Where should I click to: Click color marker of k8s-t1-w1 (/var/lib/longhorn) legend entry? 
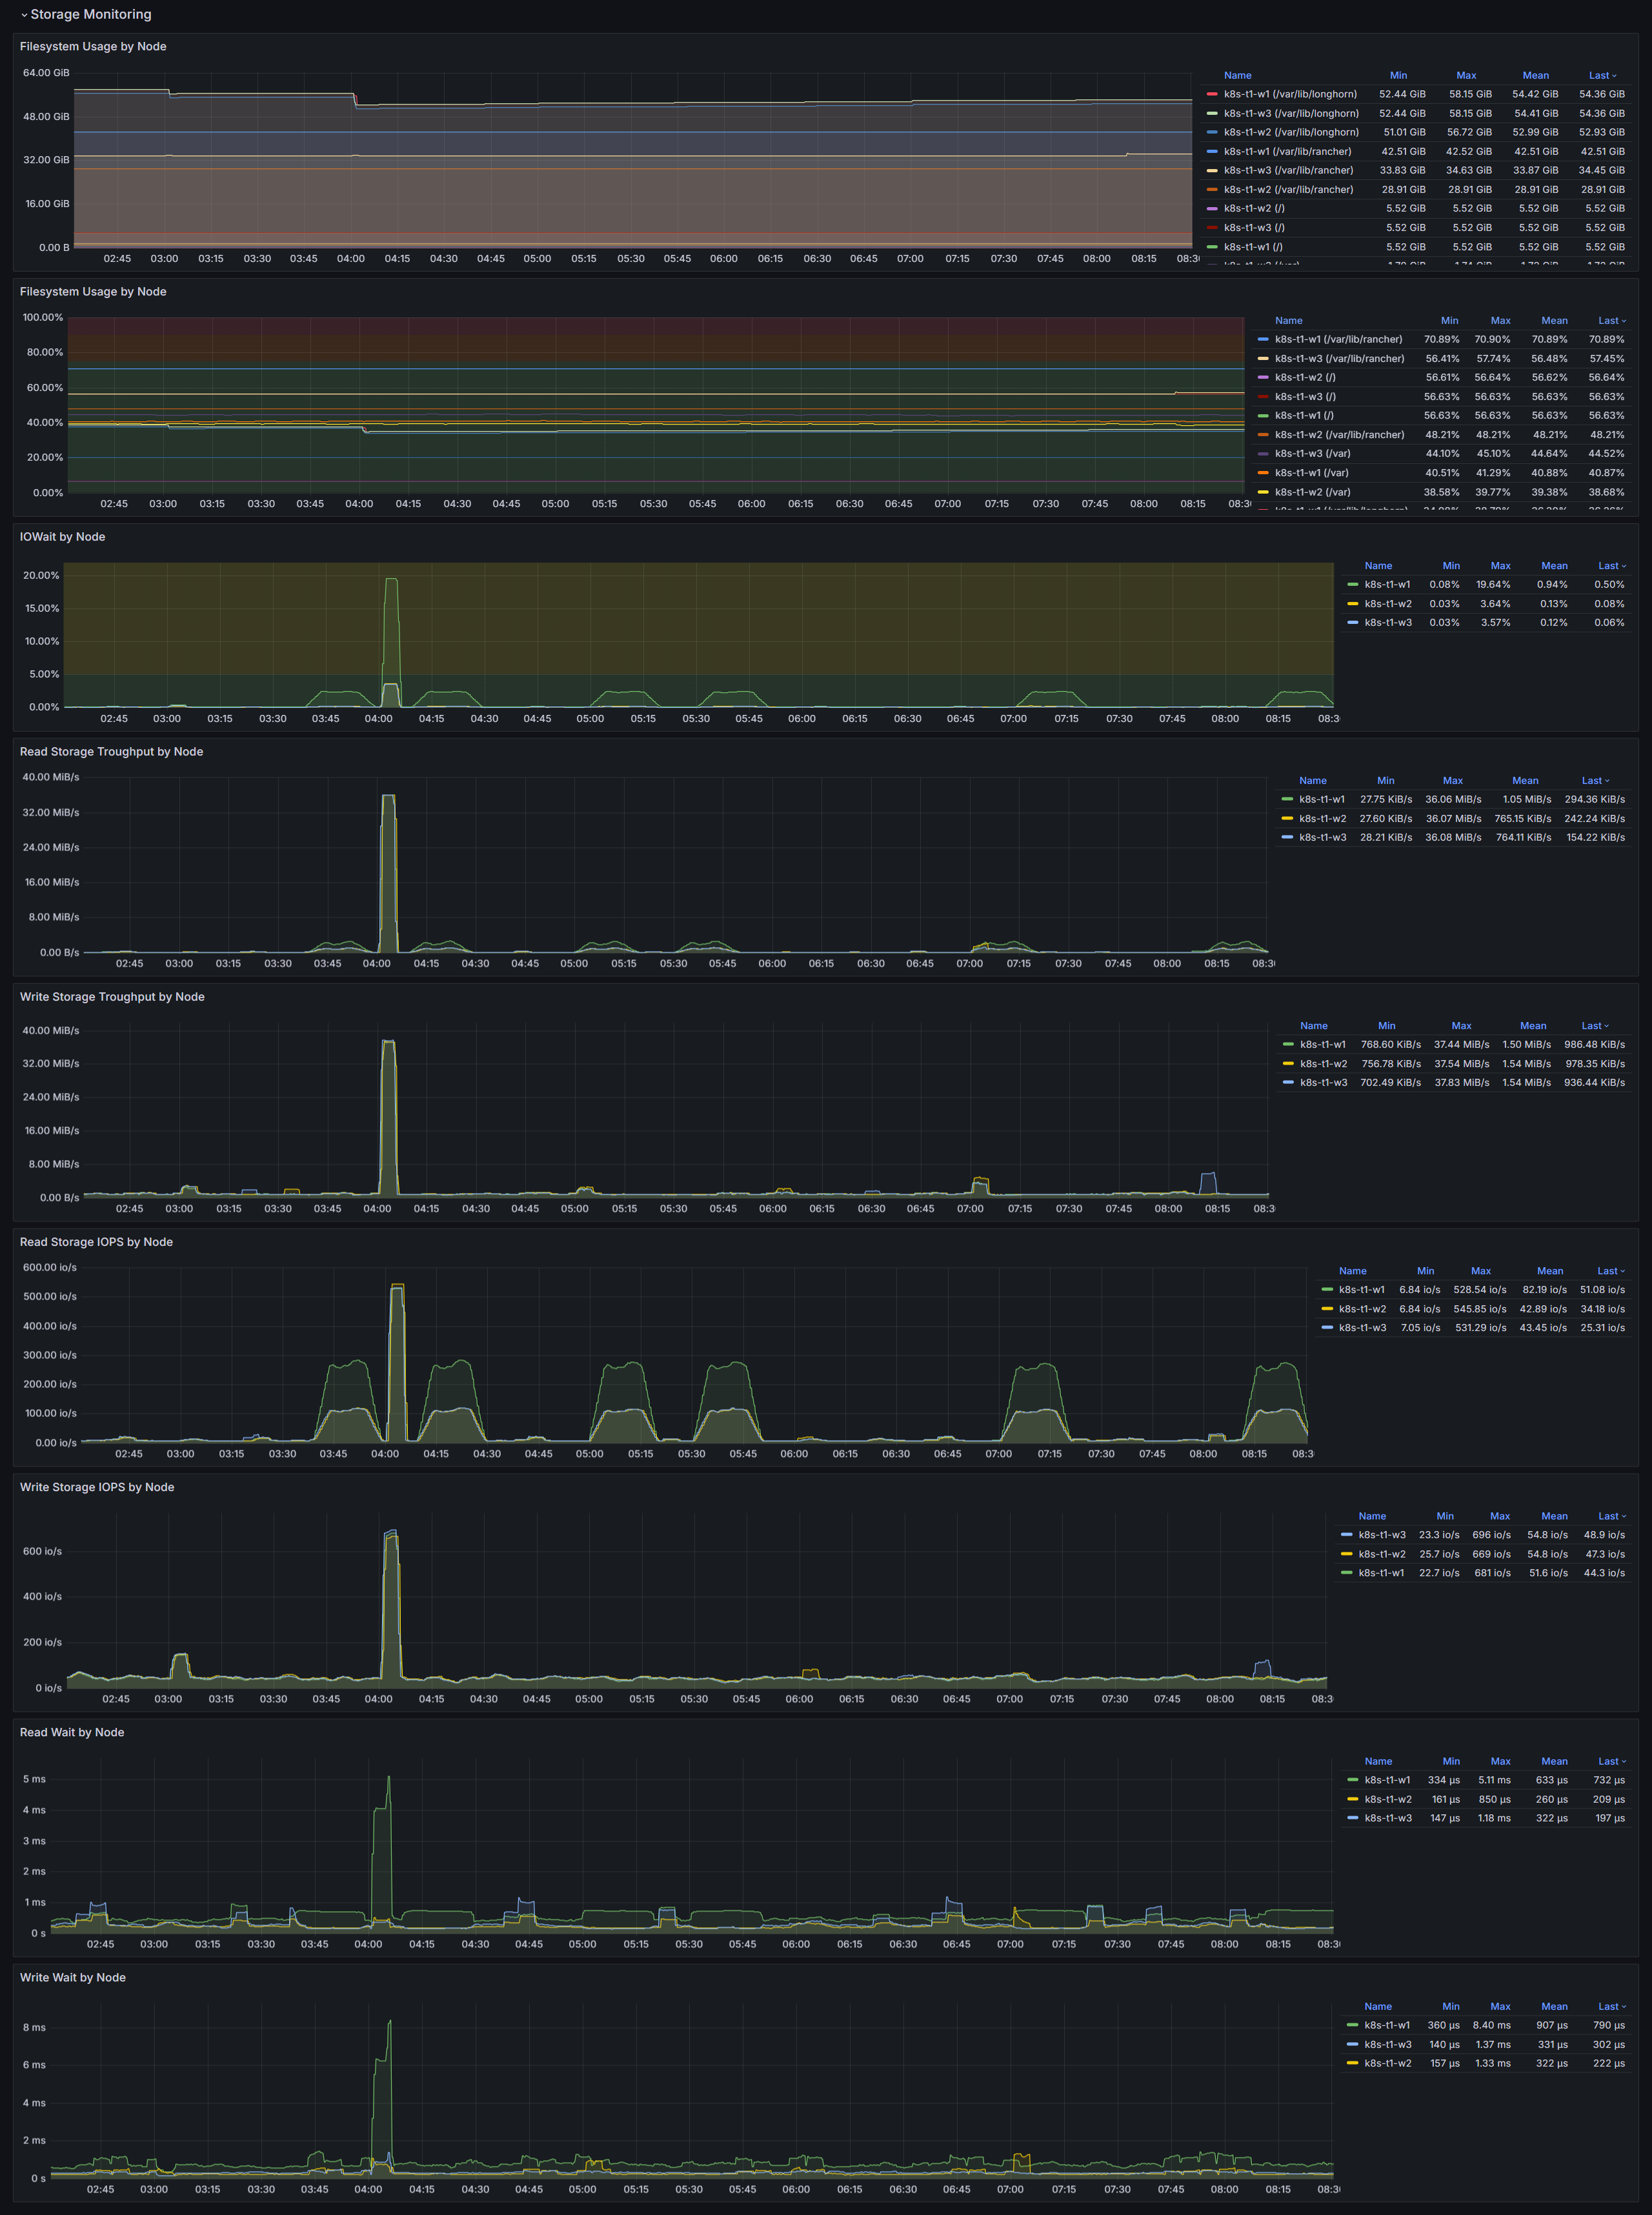1212,94
